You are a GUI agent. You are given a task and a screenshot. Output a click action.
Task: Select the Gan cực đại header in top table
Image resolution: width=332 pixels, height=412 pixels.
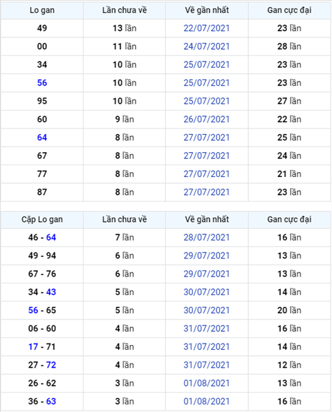289,10
